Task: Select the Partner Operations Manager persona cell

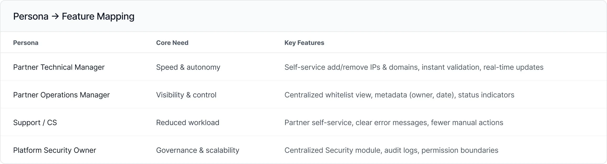Action: click(61, 95)
